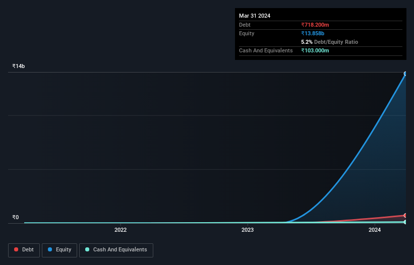This screenshot has width=414, height=265.
Task: Click the red Debt legend dot
Action: coord(16,249)
